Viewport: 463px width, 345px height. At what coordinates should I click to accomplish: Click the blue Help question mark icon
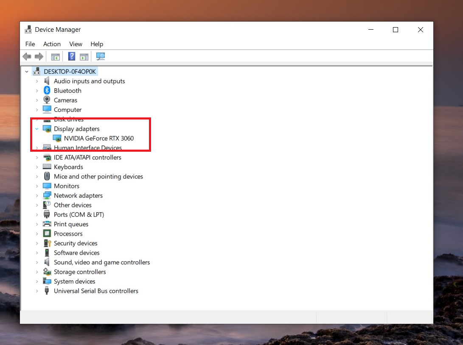coord(72,56)
